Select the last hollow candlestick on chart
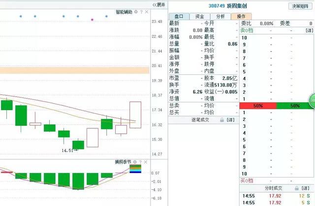 135,115
